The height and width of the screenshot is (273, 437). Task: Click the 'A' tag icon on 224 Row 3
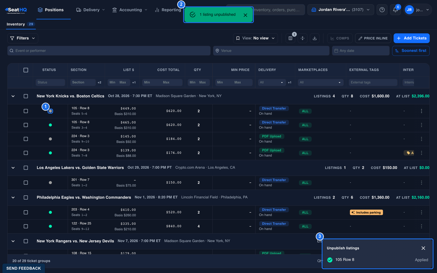point(409,153)
